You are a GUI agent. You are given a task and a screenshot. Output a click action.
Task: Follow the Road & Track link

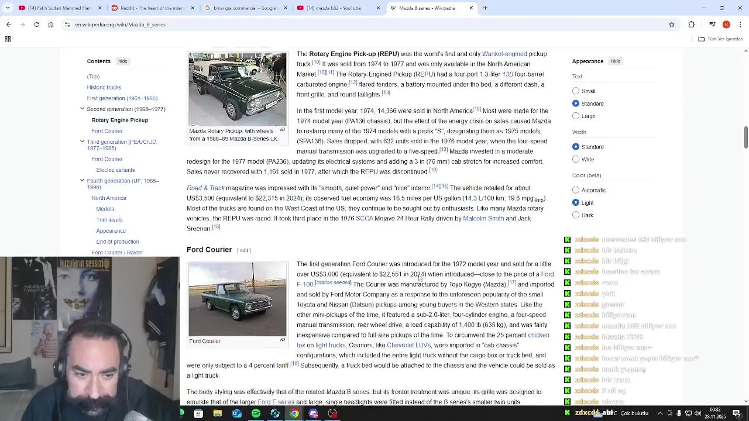click(205, 188)
